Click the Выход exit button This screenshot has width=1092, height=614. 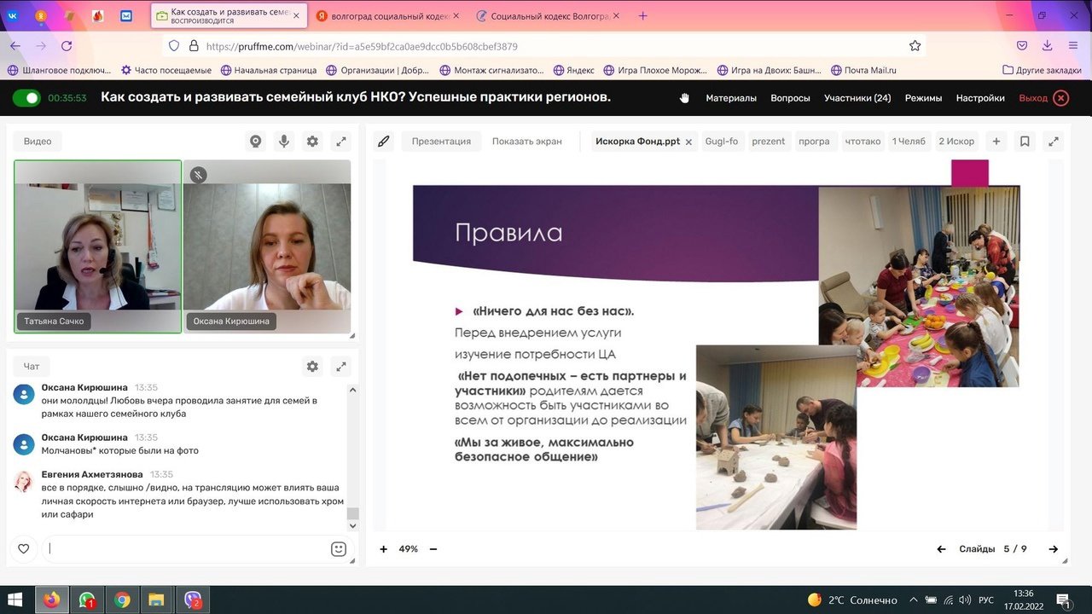pos(1043,98)
